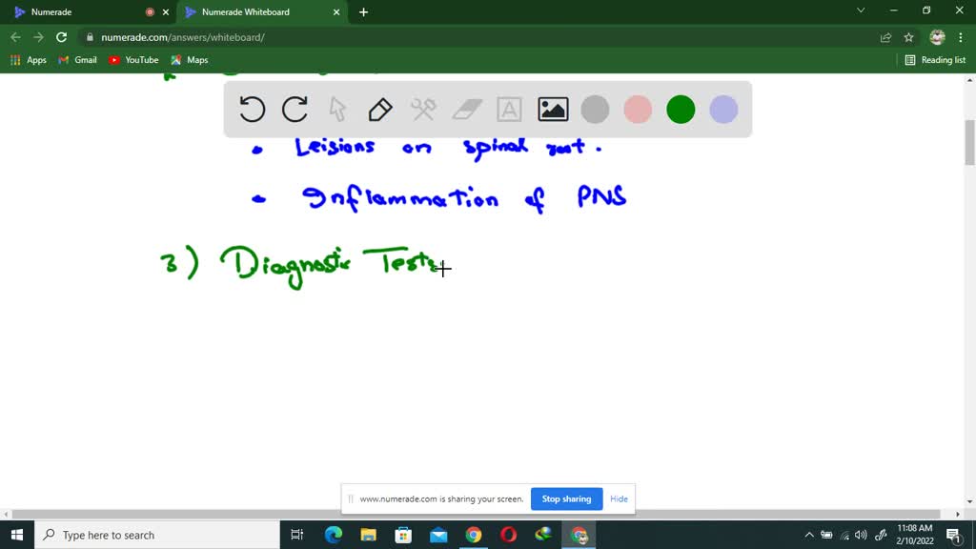
Task: Stop sharing the screen
Action: 566,498
